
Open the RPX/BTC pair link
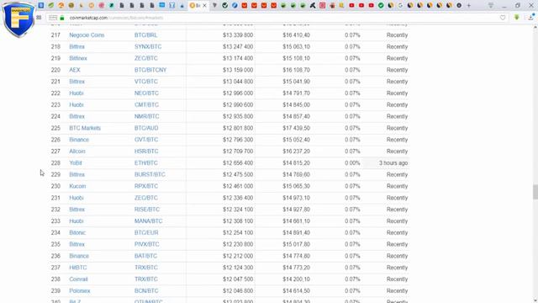tap(146, 186)
